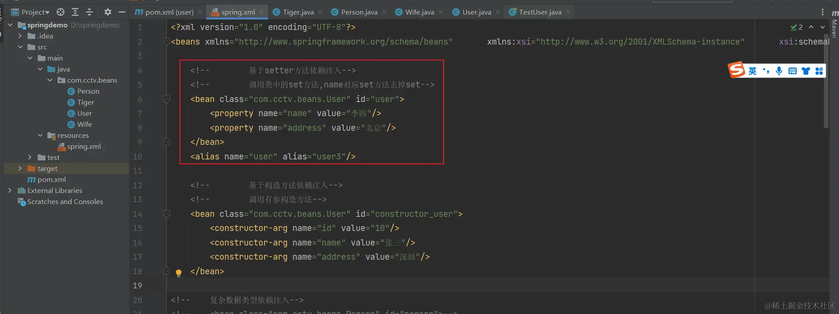Open the Sogou skin shirt icon
This screenshot has height=314, width=839.
(x=806, y=71)
